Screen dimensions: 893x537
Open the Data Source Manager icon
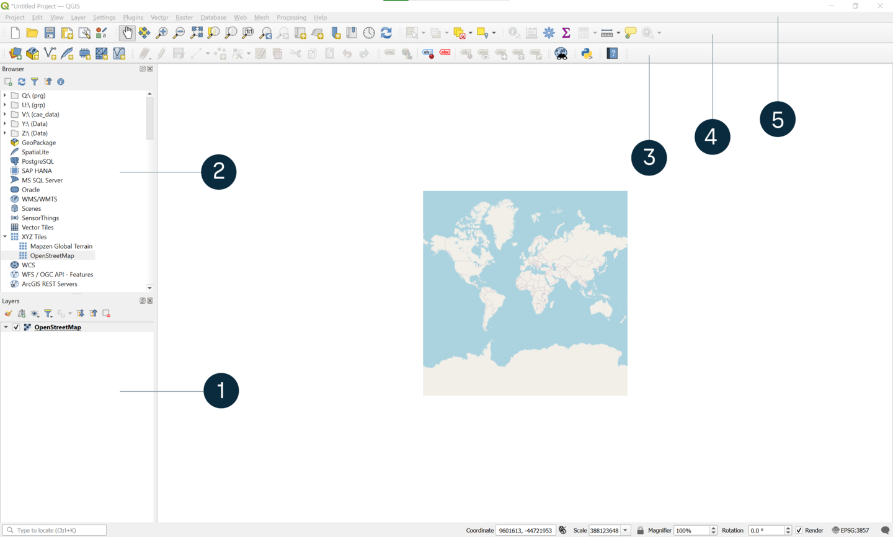(x=16, y=54)
